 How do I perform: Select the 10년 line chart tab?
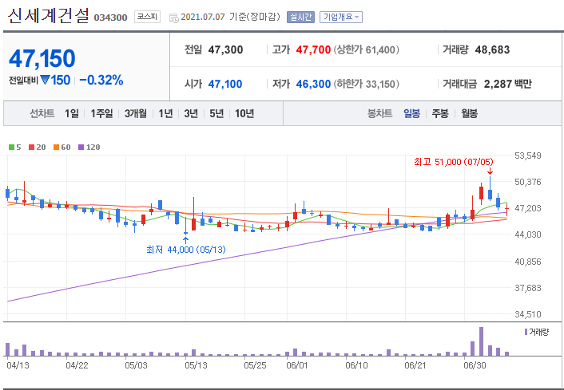[x=244, y=114]
